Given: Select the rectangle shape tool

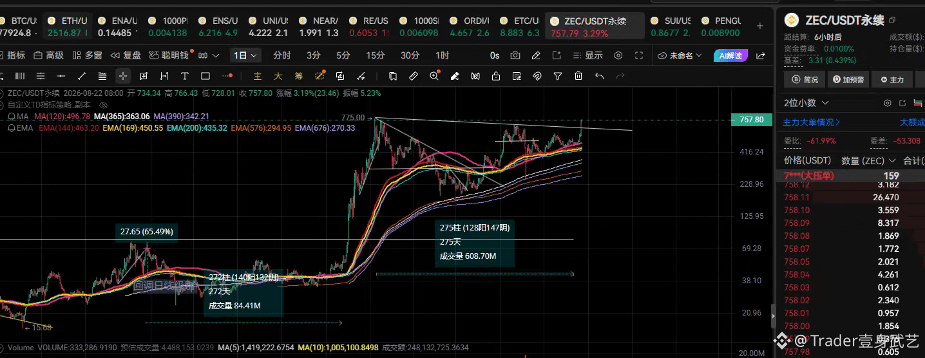Looking at the screenshot, I should click(205, 76).
